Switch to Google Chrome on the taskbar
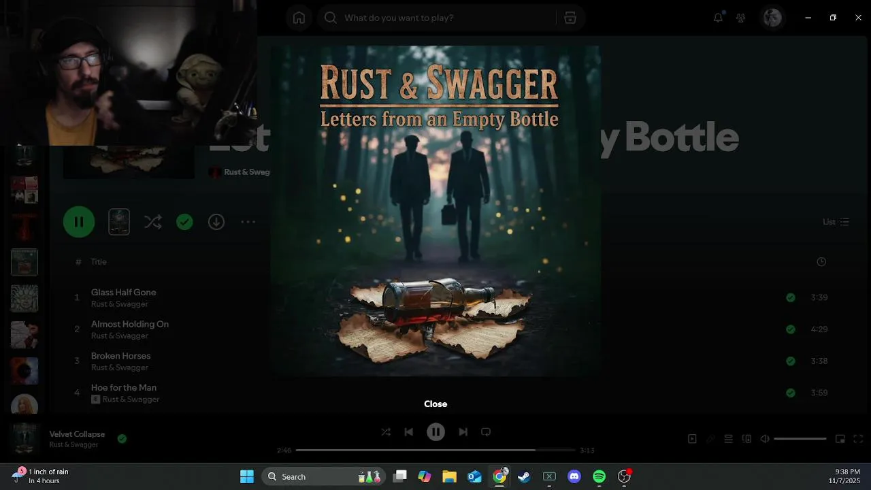871x490 pixels. pyautogui.click(x=499, y=476)
